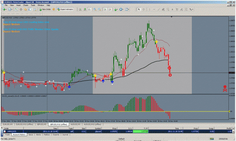Click the New Order button
Viewport: 236px width, 141px height.
45,9
